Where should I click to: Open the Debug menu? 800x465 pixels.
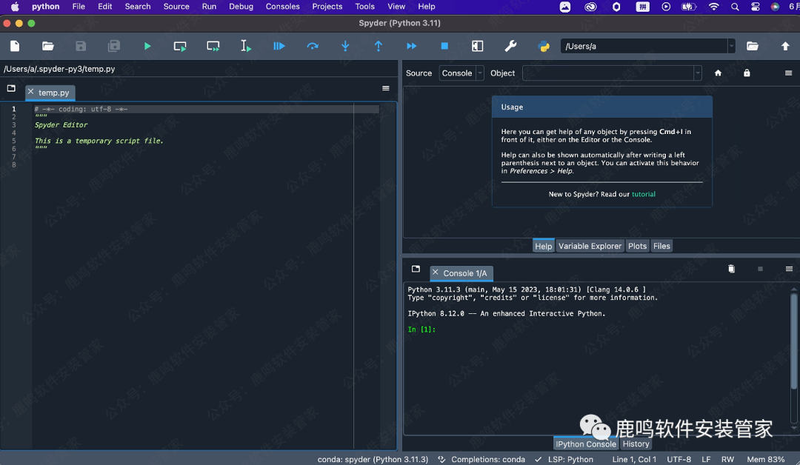[241, 7]
